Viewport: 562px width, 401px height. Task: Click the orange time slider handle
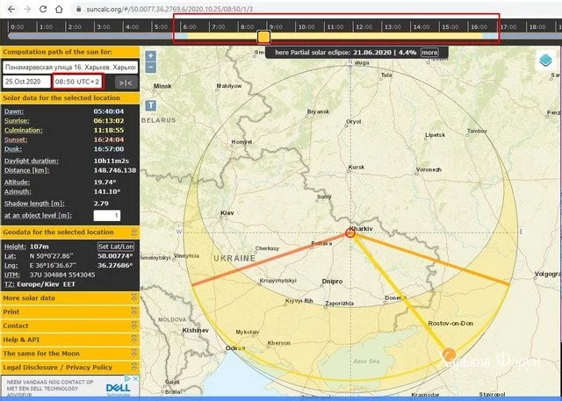click(x=263, y=37)
